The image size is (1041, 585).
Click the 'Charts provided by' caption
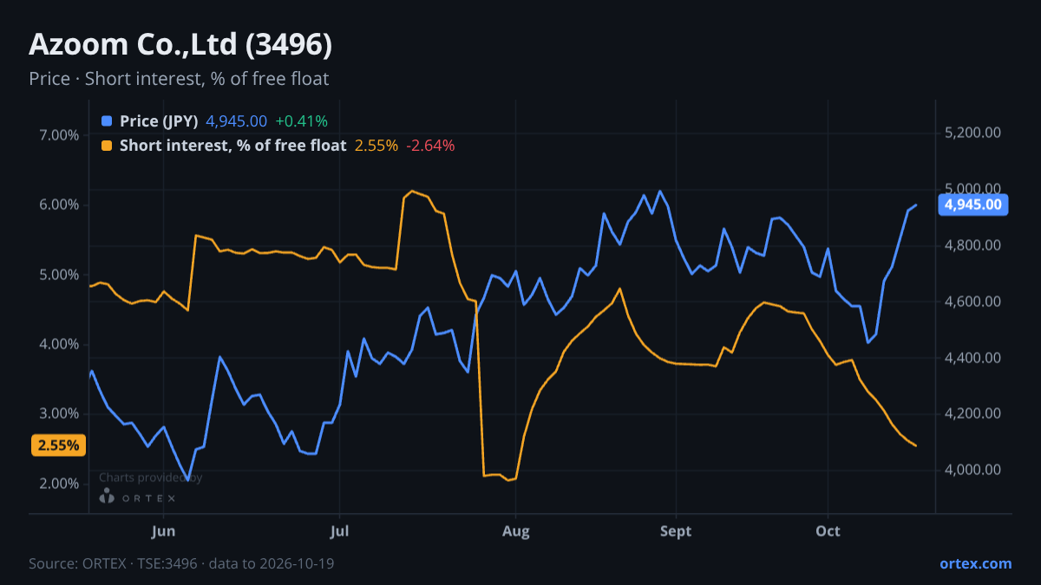pyautogui.click(x=151, y=478)
